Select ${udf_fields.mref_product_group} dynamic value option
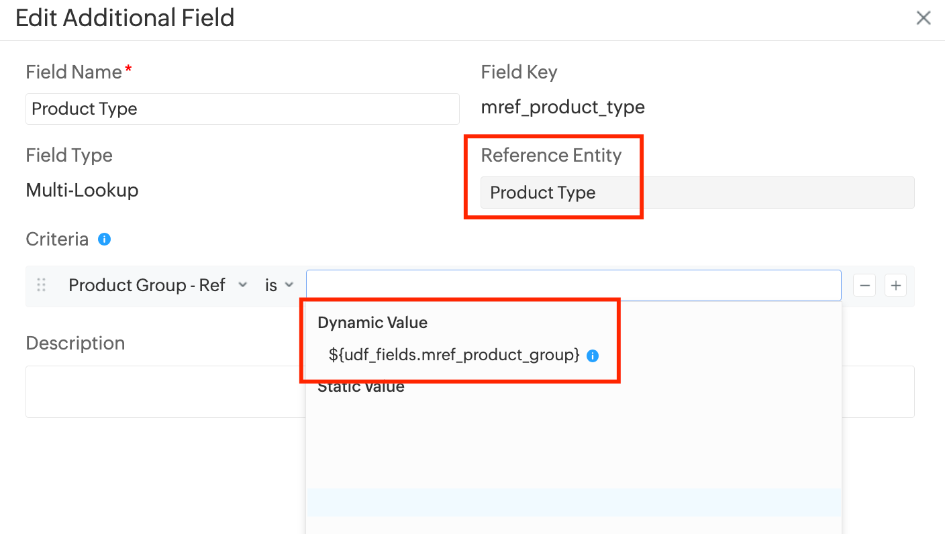 coord(454,356)
